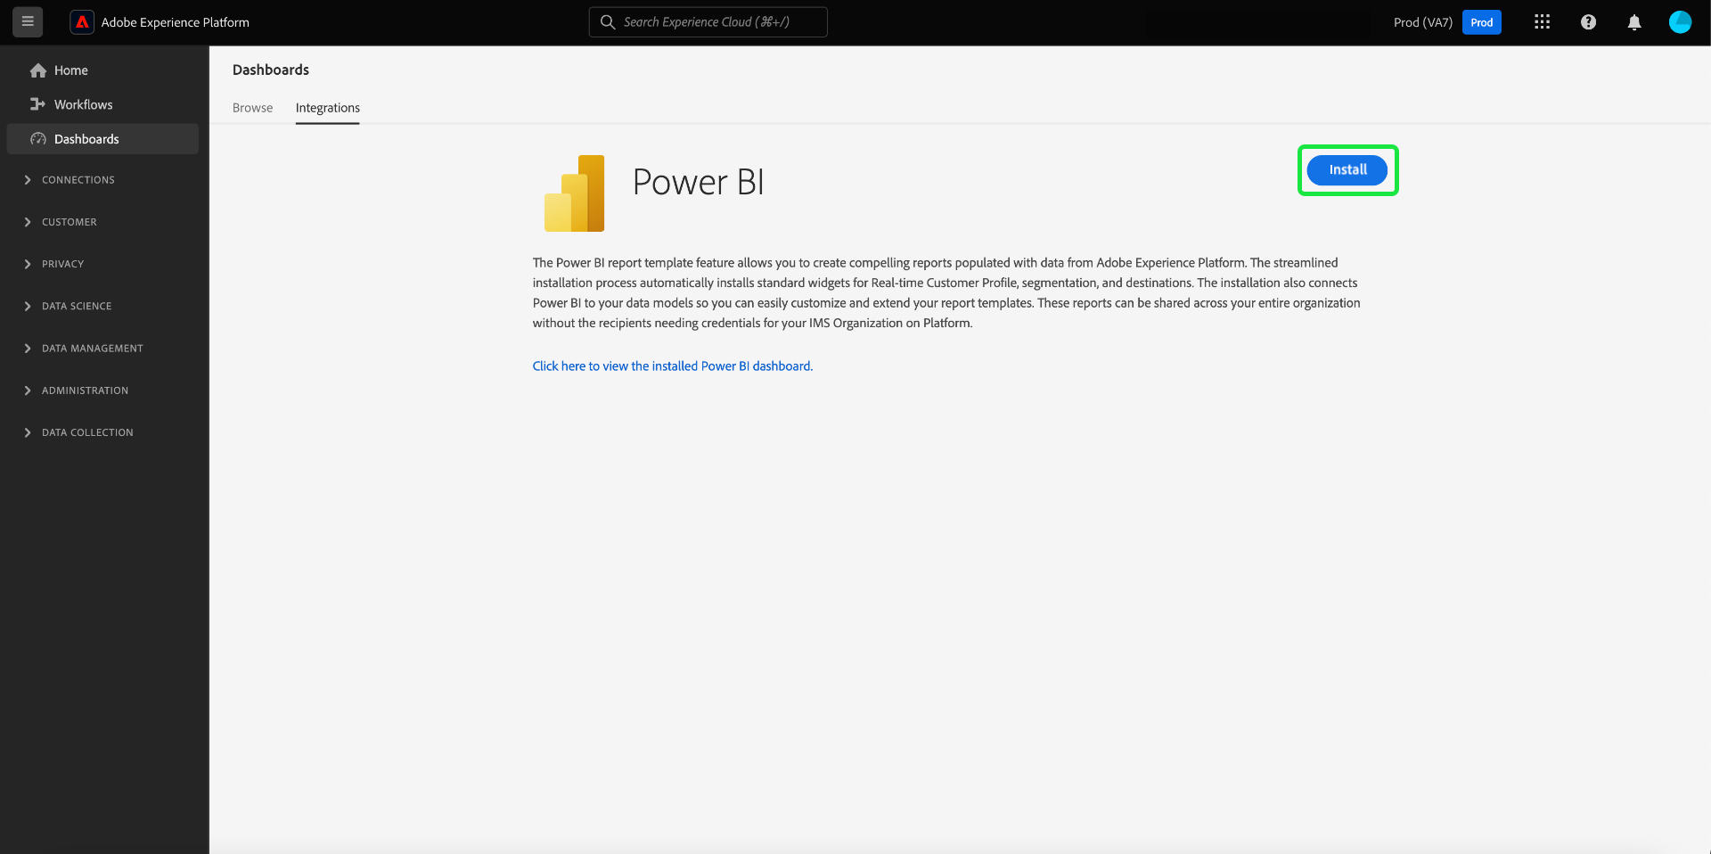Click the CUSTOMER label in sidebar

(70, 222)
